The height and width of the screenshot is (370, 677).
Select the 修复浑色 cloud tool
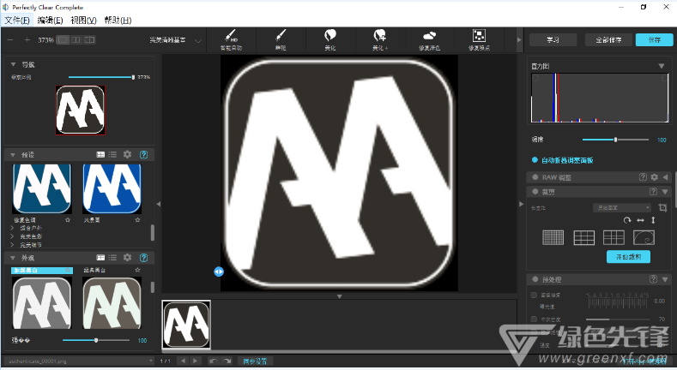[x=429, y=39]
